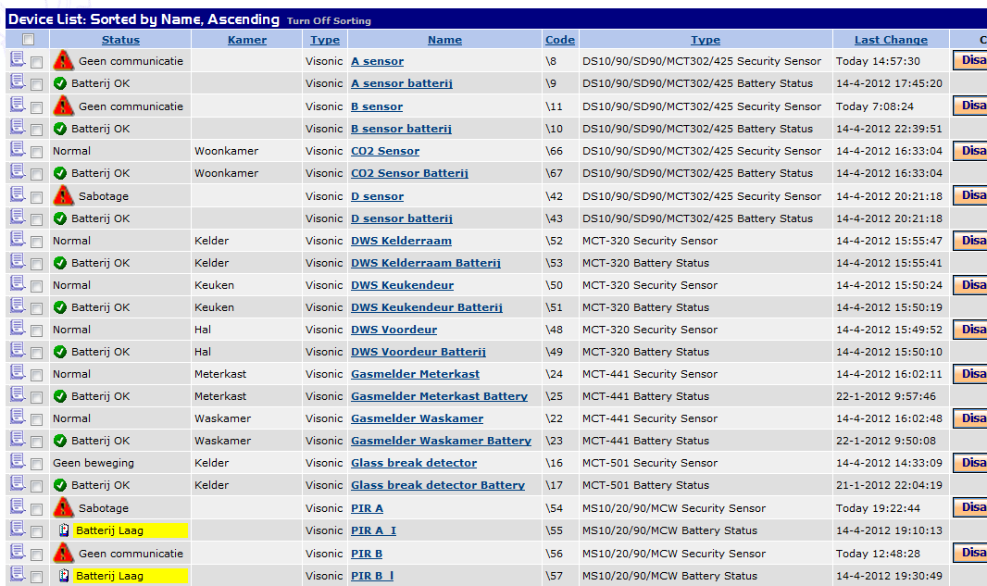987x586 pixels.
Task: Open DWS Voordeur Batterij device link
Action: tap(418, 352)
